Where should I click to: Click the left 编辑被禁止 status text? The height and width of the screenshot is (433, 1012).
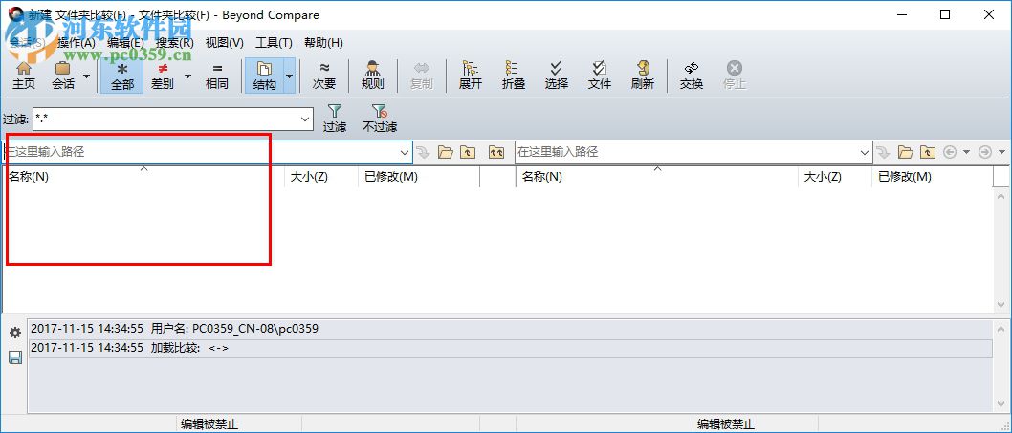click(x=209, y=424)
